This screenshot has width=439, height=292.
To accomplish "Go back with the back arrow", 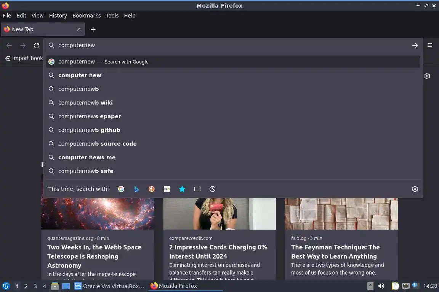I will coord(9,46).
